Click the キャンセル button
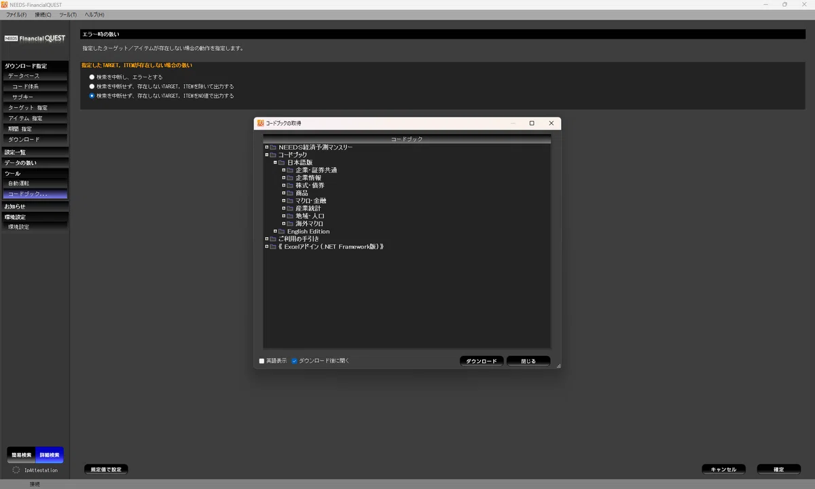This screenshot has height=489, width=815. click(x=723, y=469)
